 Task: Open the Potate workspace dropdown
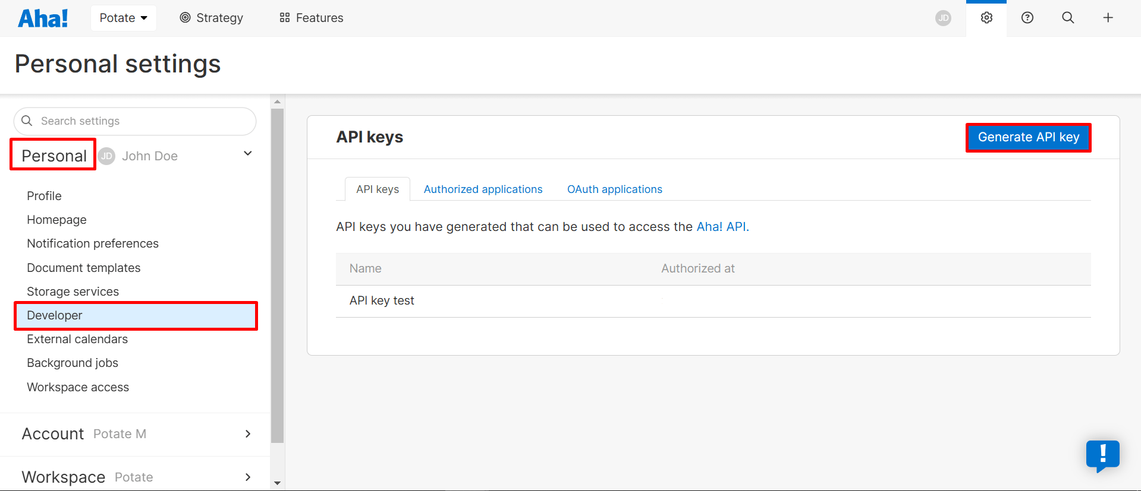point(123,18)
